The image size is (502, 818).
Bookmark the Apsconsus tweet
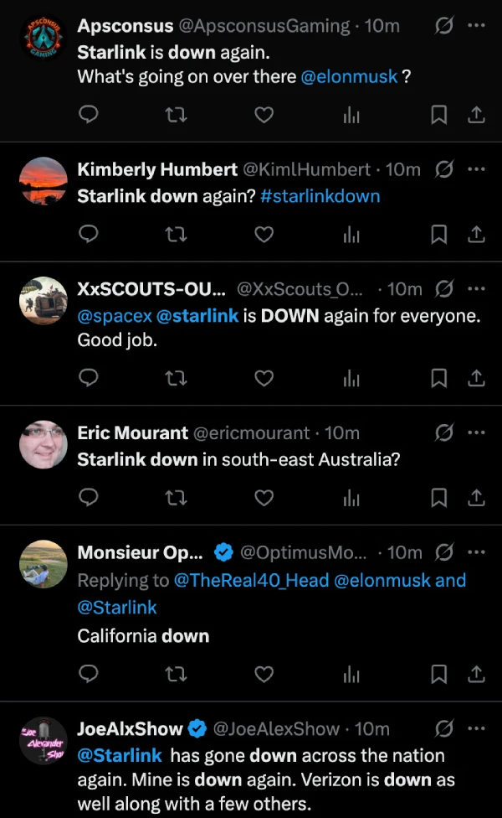point(438,116)
